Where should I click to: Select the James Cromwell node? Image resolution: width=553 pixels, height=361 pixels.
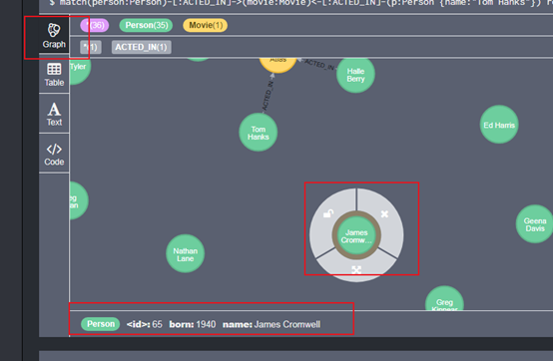(356, 235)
